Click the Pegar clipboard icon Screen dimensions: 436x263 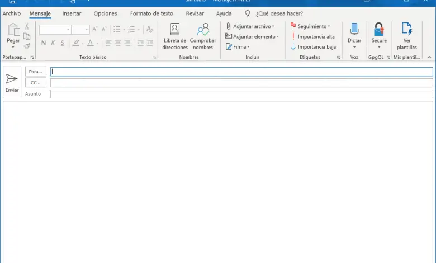click(13, 30)
